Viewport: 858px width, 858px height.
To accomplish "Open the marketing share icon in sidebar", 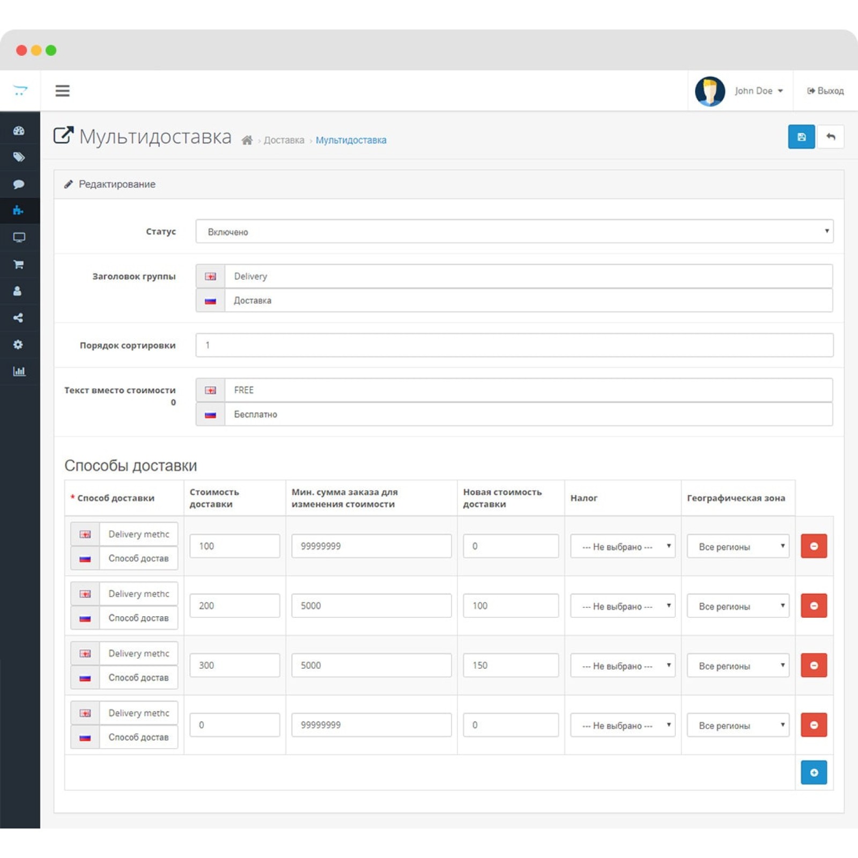I will tap(18, 317).
